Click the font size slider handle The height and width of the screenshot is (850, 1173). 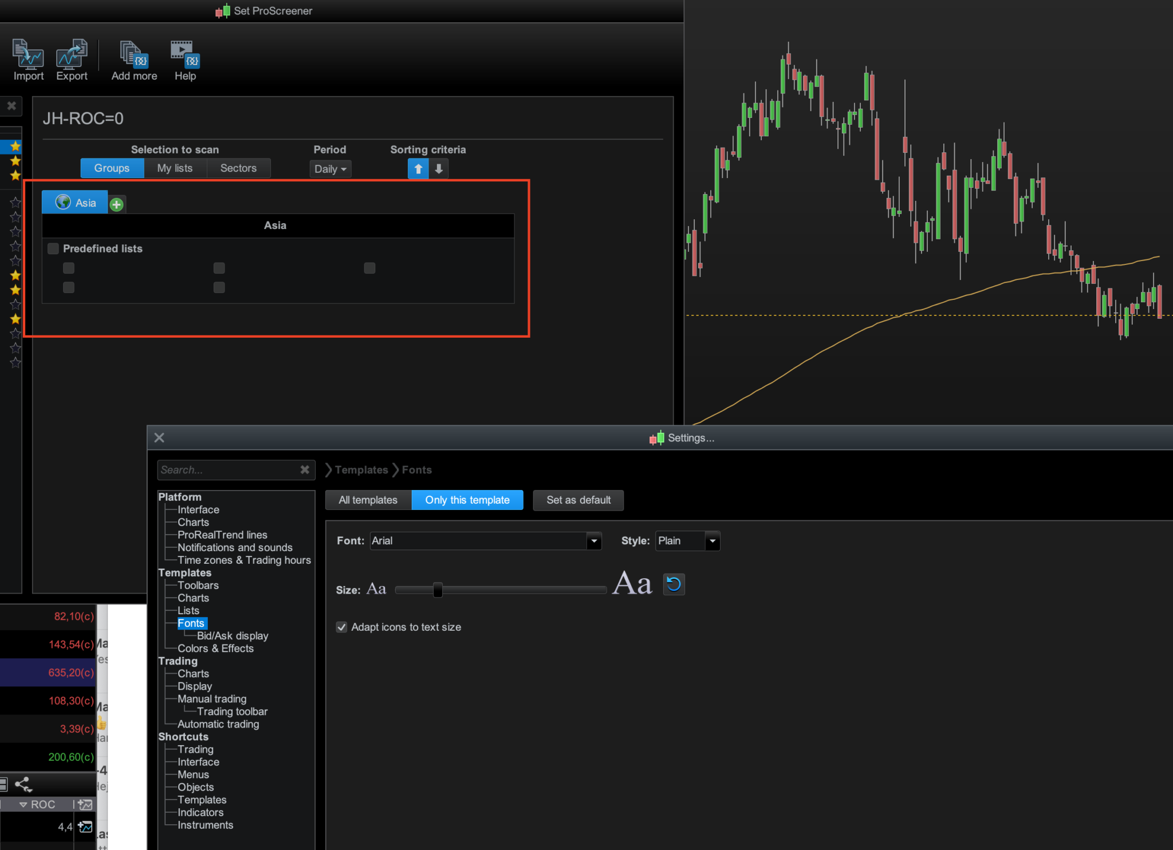pos(438,590)
